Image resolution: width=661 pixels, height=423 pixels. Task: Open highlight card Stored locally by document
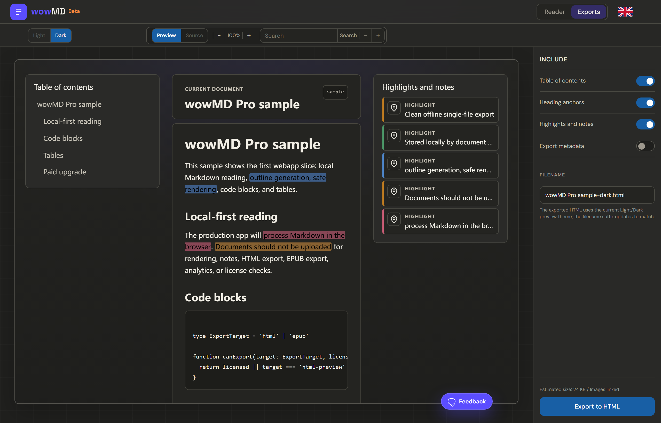pos(440,138)
